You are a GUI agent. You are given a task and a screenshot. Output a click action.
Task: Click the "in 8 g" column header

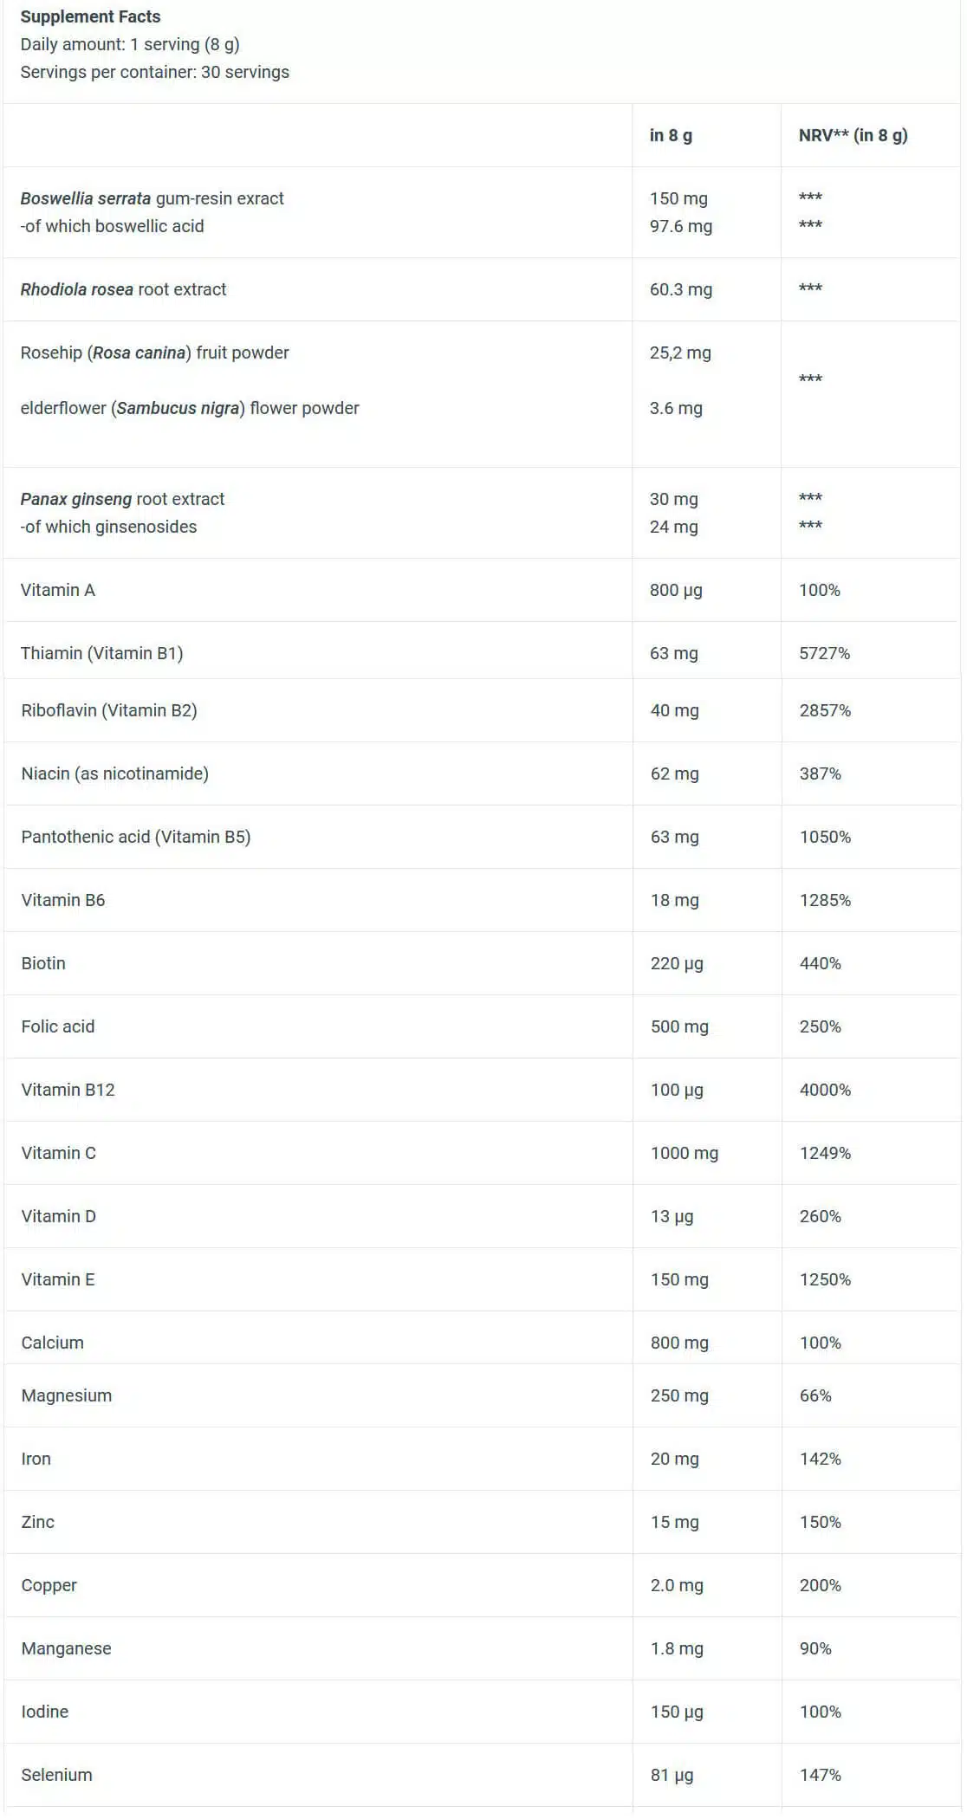(671, 135)
